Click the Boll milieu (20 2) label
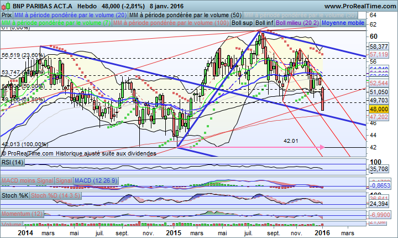Screen dimensions: 398x238 pos(297,23)
